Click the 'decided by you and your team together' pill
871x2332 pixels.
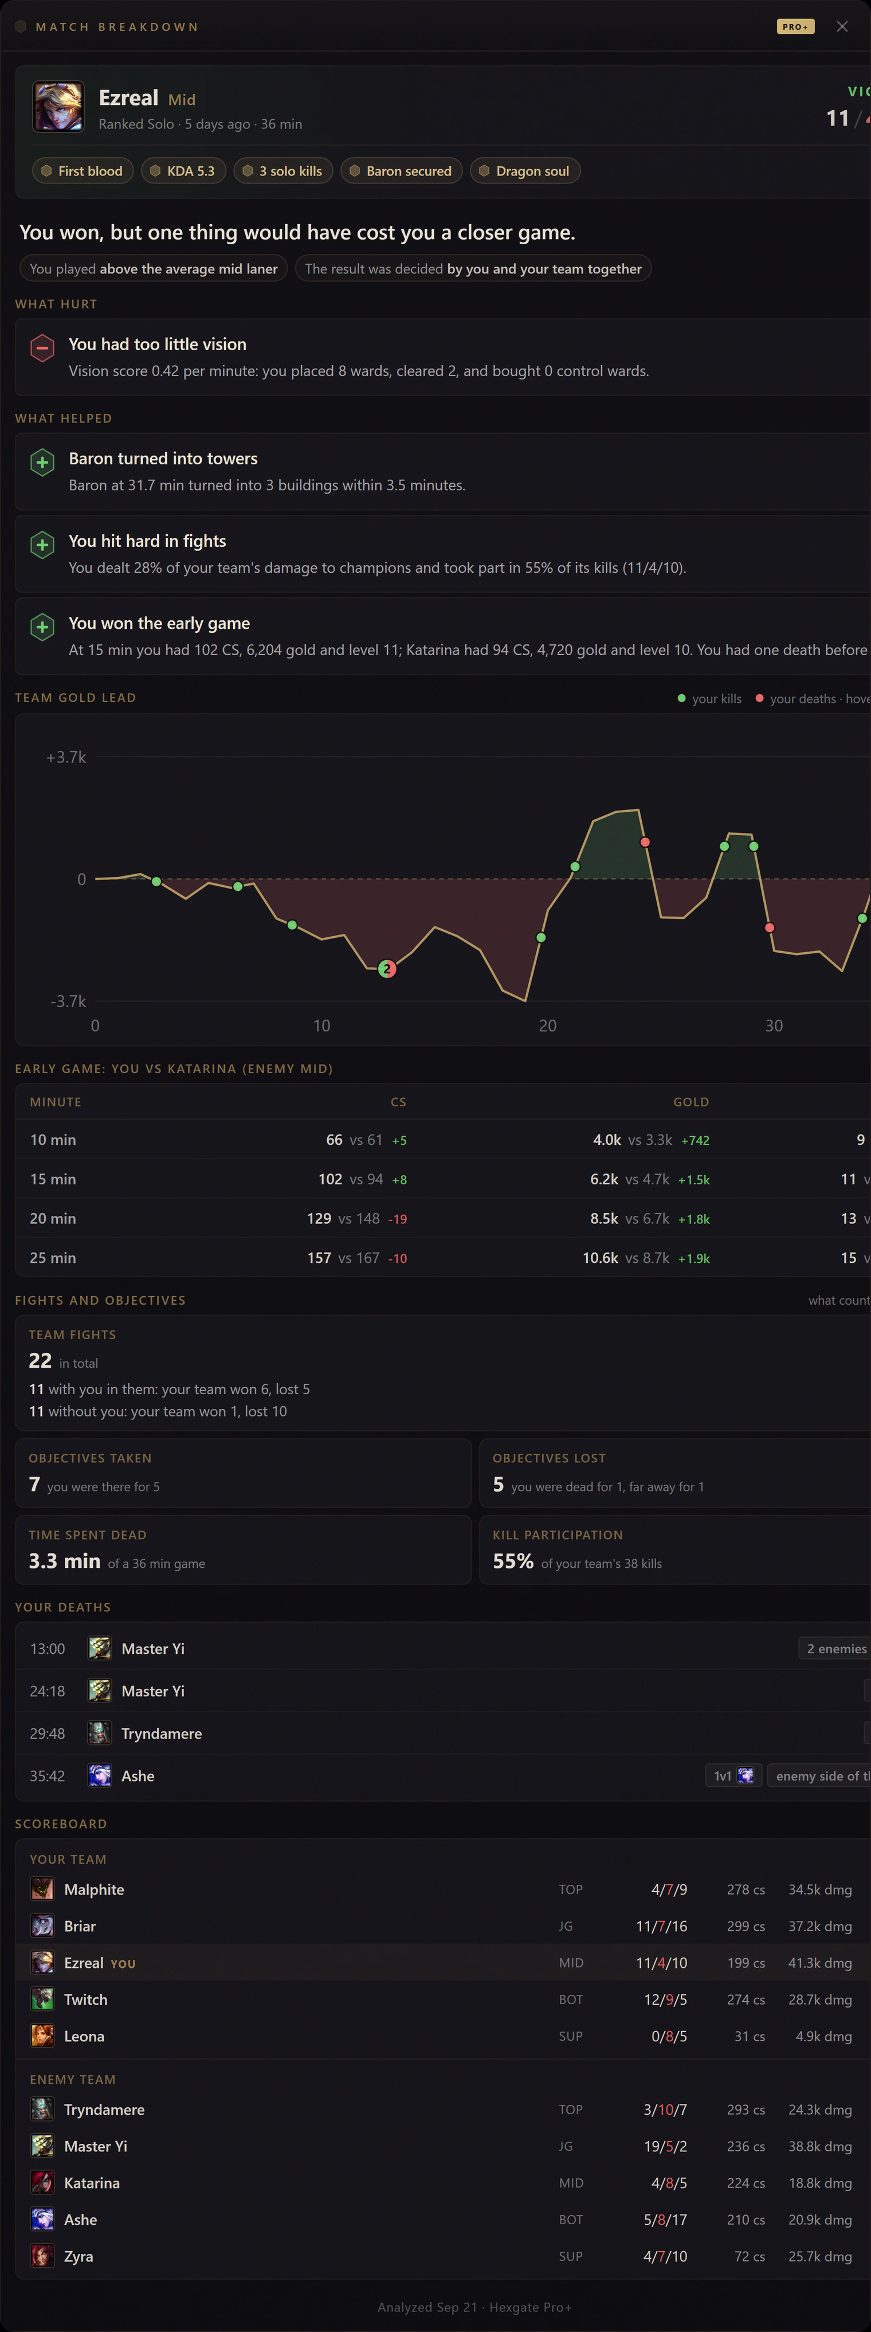473,269
